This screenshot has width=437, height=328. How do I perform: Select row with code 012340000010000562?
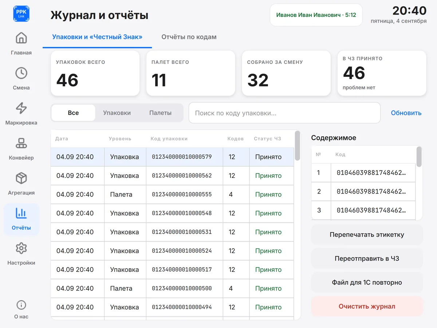(172, 176)
